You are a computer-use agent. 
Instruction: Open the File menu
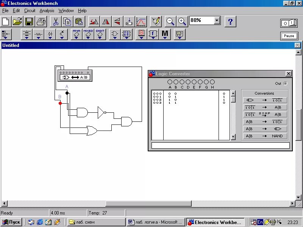click(5, 11)
